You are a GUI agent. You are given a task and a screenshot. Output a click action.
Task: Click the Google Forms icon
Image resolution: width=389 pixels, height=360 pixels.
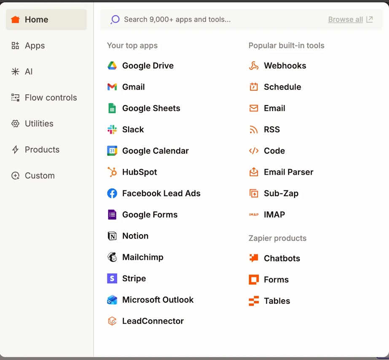(x=112, y=215)
